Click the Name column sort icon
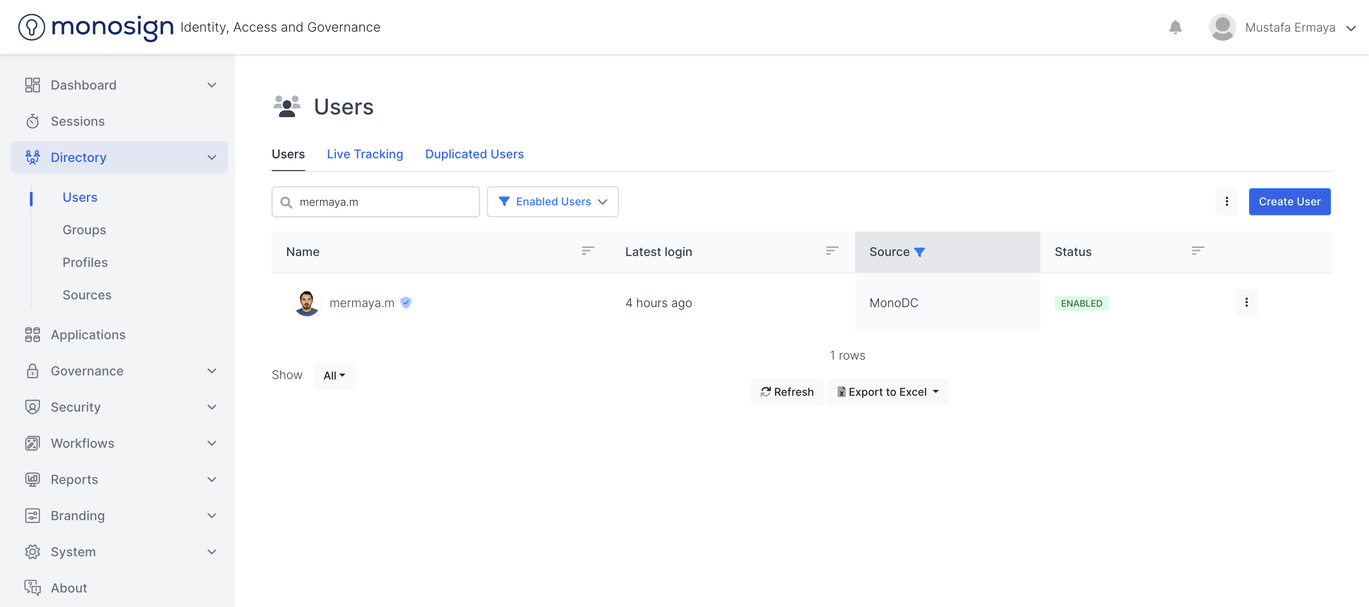The width and height of the screenshot is (1369, 607). (x=587, y=251)
